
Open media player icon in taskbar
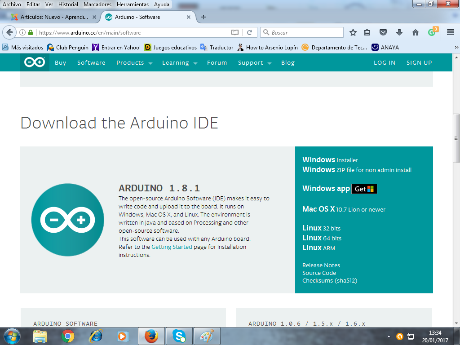123,336
